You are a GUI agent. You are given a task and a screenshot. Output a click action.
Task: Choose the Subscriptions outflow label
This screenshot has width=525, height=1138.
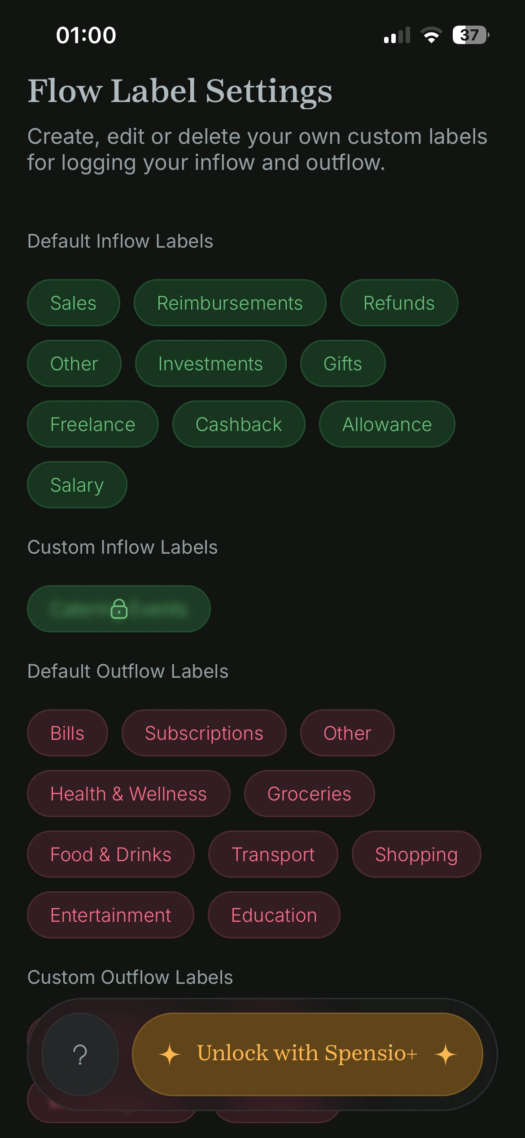coord(204,733)
